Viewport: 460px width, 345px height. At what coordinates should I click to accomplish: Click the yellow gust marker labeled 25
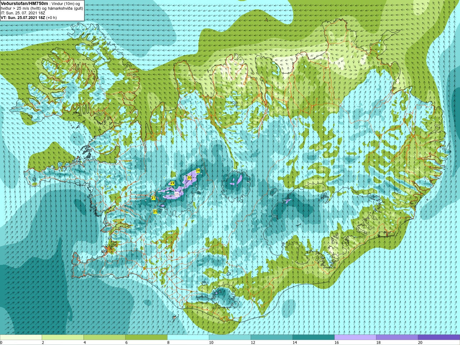[155, 211]
